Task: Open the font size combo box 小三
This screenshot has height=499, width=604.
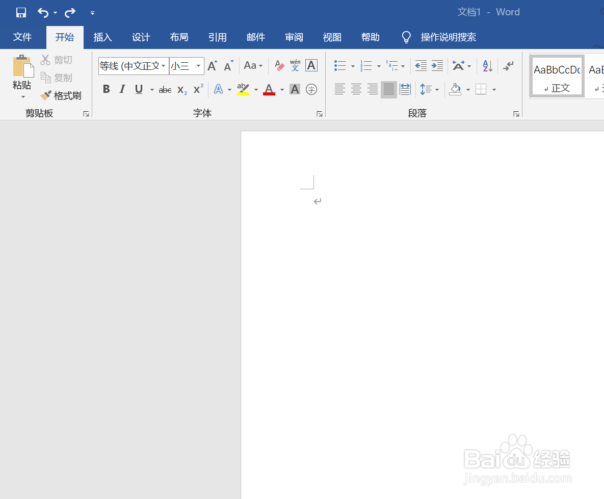Action: click(x=187, y=66)
